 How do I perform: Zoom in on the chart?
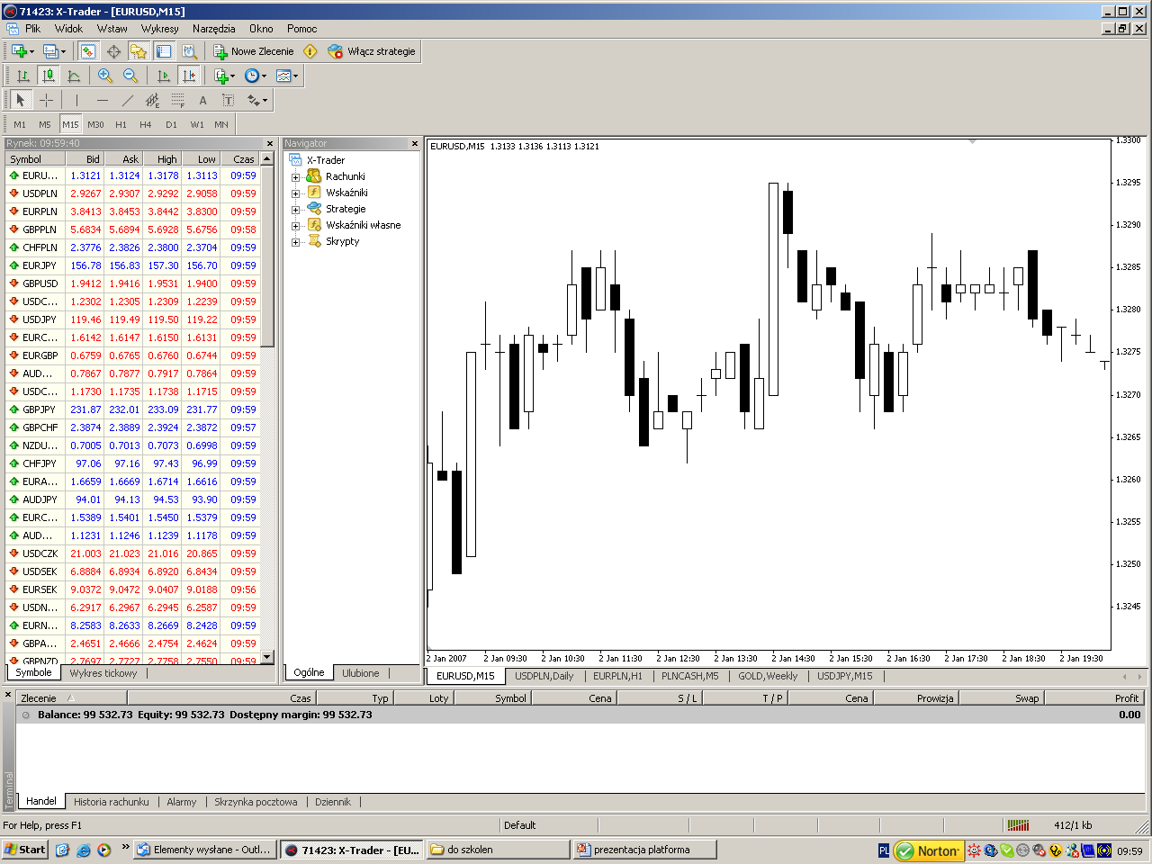tap(105, 76)
